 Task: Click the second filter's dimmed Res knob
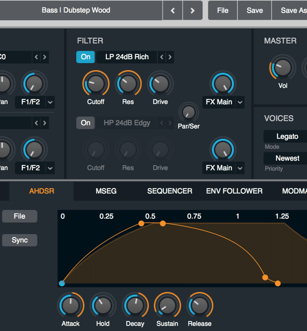128,149
